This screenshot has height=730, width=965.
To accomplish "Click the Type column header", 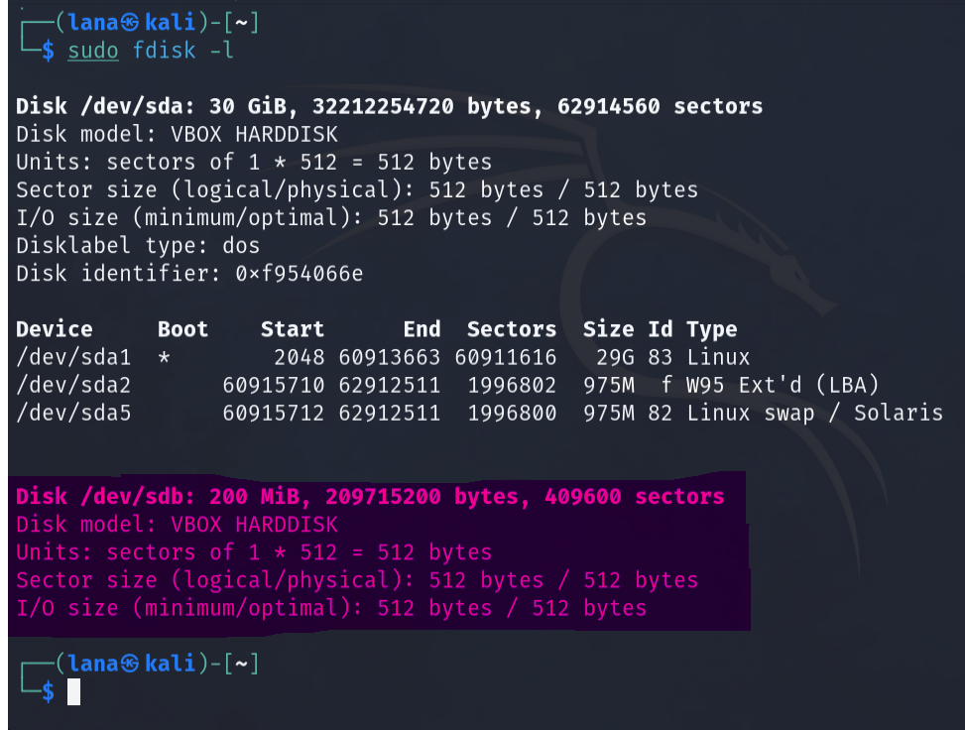I will point(711,330).
